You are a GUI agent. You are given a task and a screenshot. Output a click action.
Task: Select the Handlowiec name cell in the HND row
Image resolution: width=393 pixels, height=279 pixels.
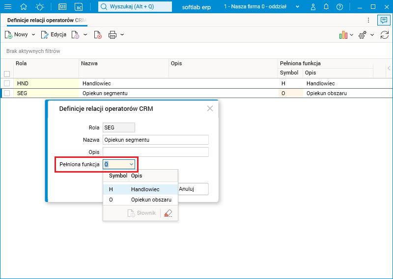point(124,83)
